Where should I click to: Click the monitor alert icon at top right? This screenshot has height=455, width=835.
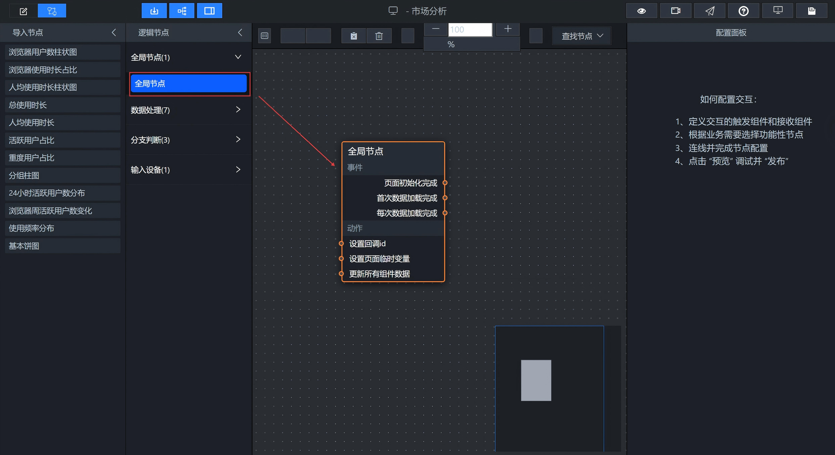coord(778,11)
